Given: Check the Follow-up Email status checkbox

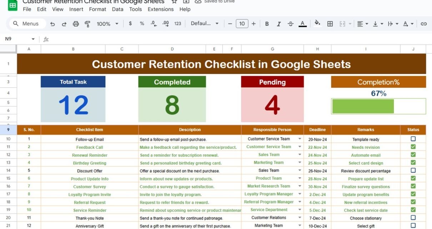Looking at the screenshot, I should [413, 139].
